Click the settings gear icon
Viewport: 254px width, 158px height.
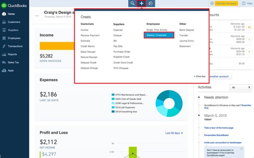[x=212, y=3]
